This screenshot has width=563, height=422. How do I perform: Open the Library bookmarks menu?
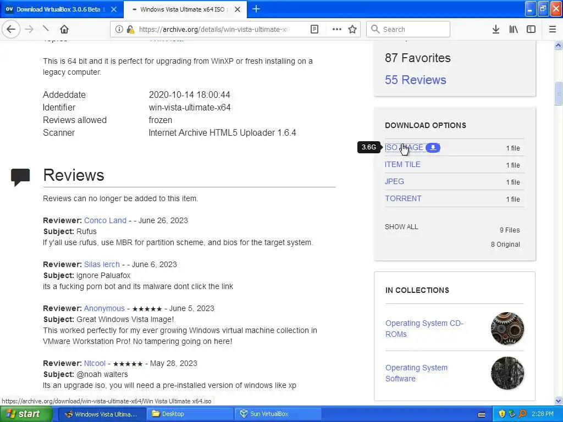[x=514, y=29]
